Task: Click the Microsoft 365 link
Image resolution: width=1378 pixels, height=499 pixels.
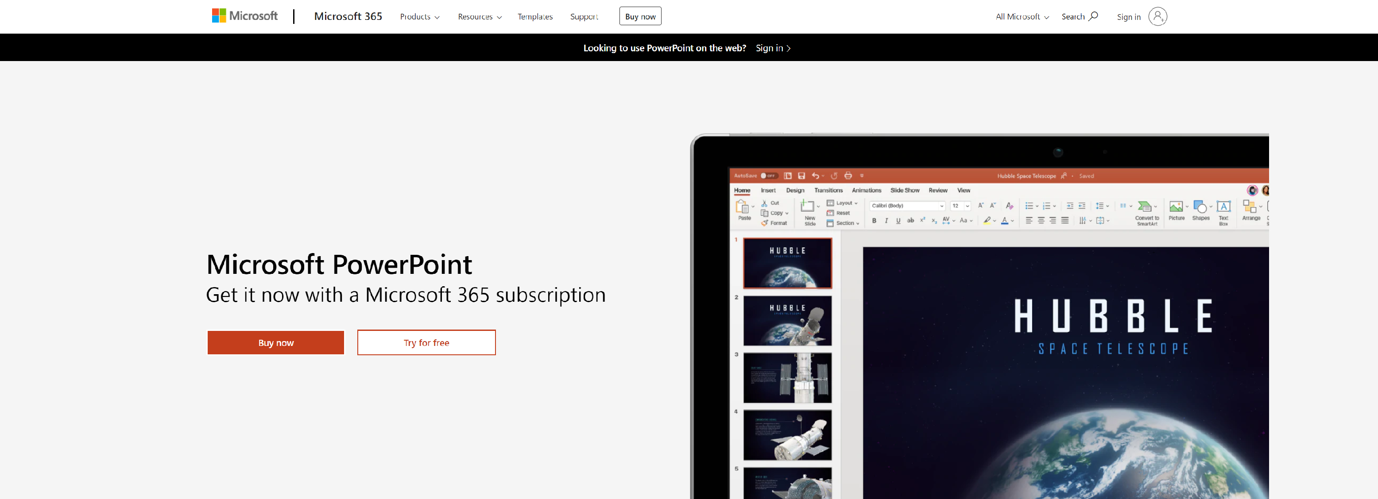Action: click(348, 16)
